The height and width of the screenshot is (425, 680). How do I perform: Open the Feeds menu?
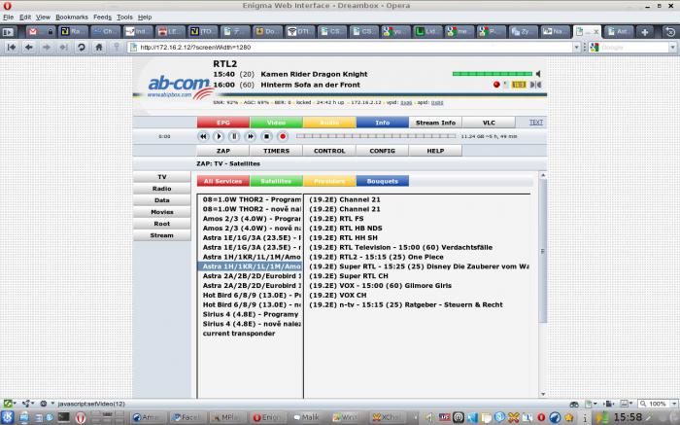[x=102, y=17]
